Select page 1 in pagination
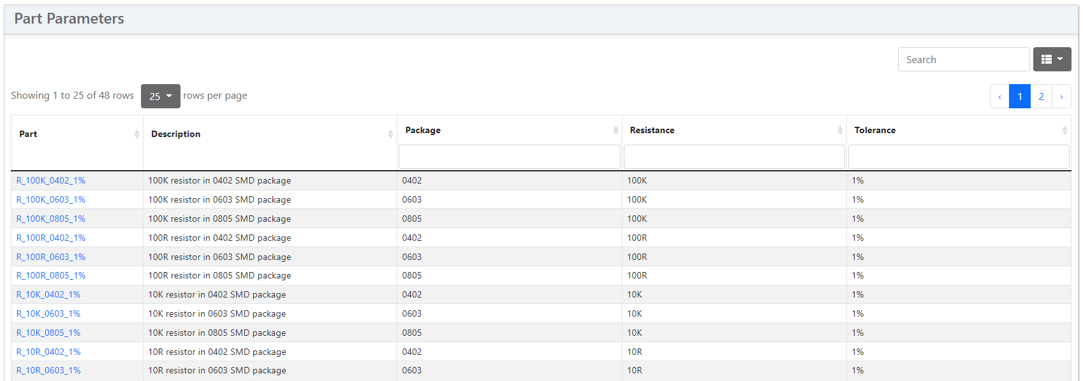This screenshot has height=381, width=1083. [x=1020, y=97]
